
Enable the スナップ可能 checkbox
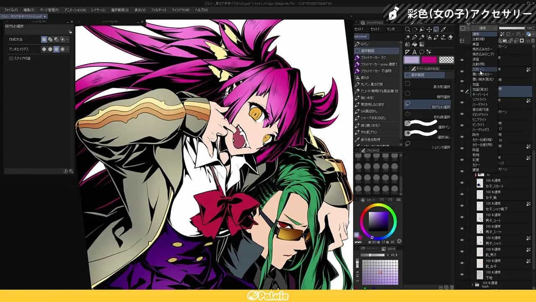pyautogui.click(x=11, y=59)
